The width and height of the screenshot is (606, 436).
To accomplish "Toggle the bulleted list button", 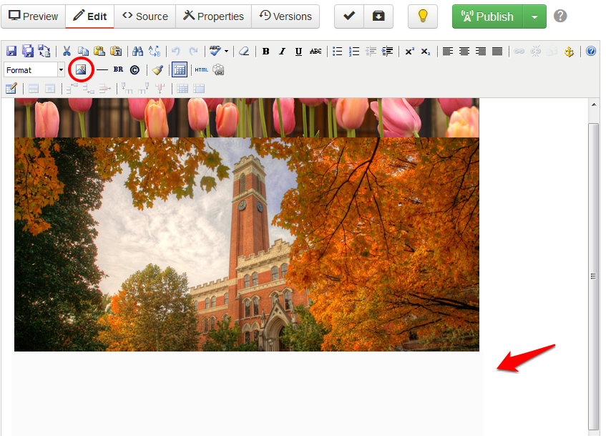I will [x=337, y=52].
